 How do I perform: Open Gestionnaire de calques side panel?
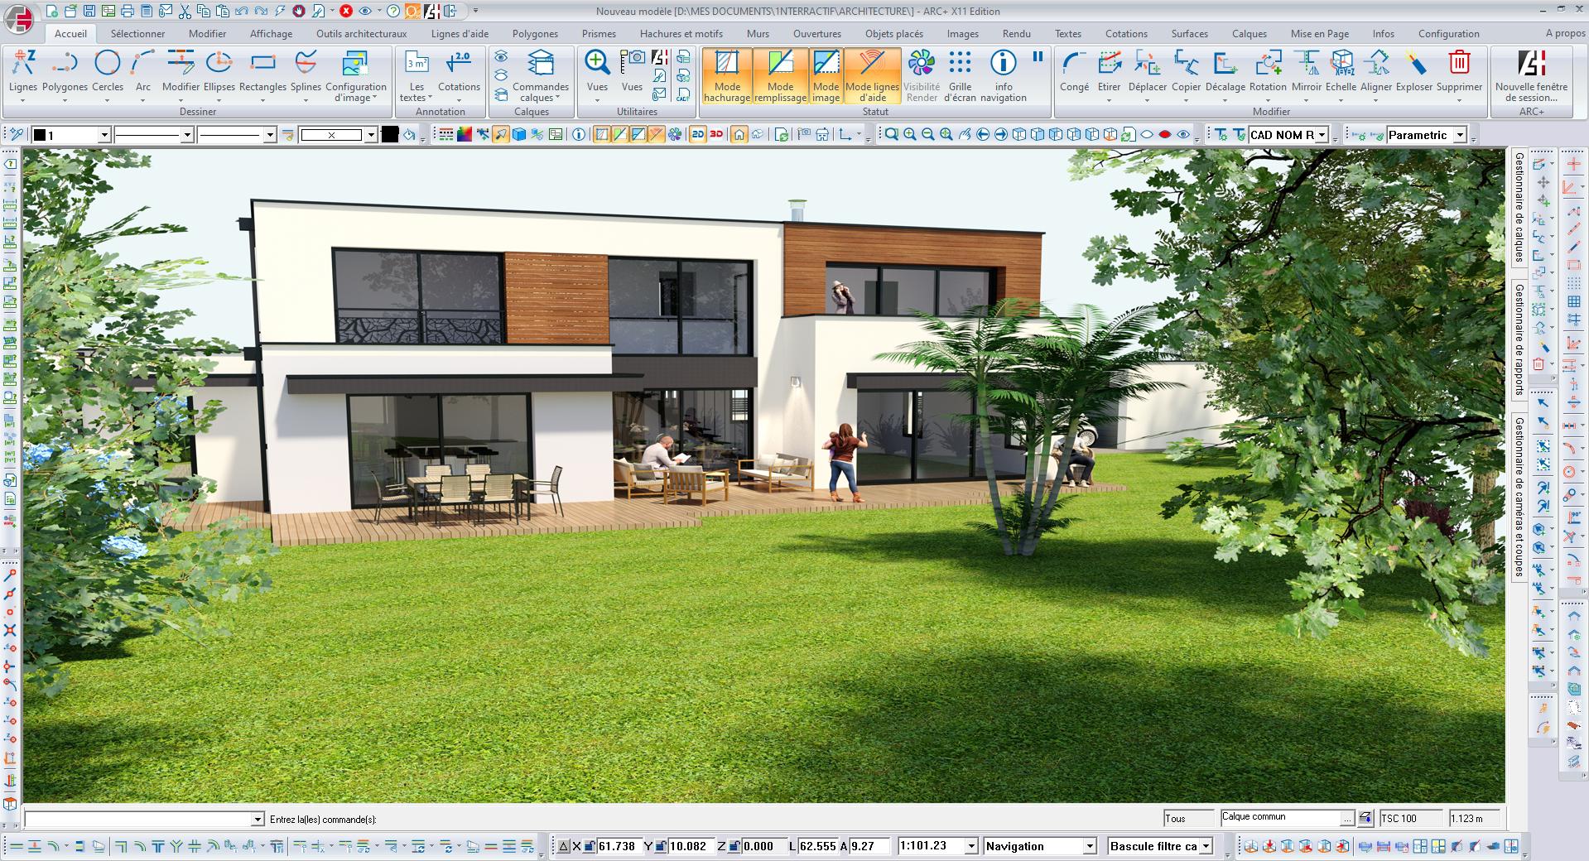[1519, 207]
